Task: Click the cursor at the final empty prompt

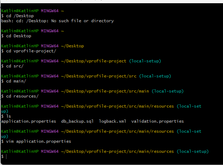Action: point(6,157)
